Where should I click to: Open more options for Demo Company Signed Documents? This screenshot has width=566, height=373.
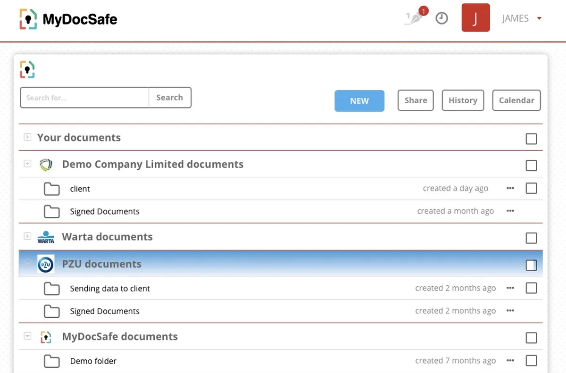(x=510, y=211)
